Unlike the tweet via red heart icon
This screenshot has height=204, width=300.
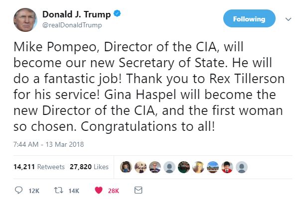point(99,190)
